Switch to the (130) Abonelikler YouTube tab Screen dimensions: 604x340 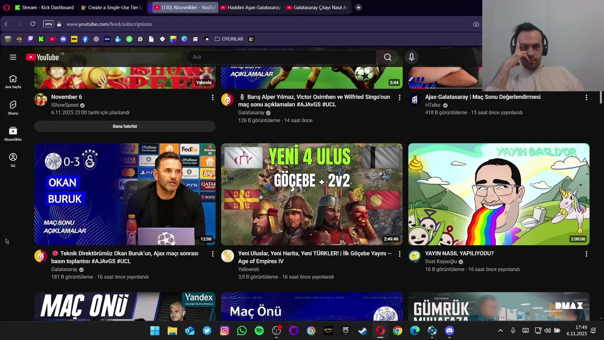point(185,8)
